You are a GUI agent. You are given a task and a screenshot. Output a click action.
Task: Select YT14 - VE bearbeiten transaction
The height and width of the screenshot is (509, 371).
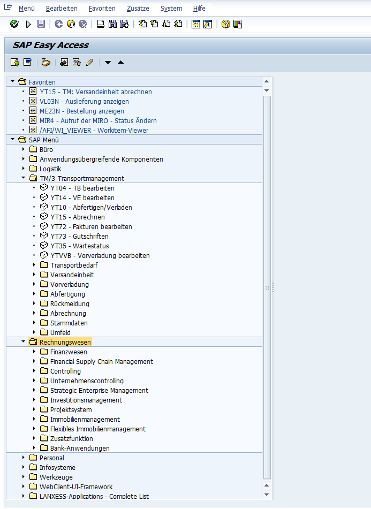(82, 197)
